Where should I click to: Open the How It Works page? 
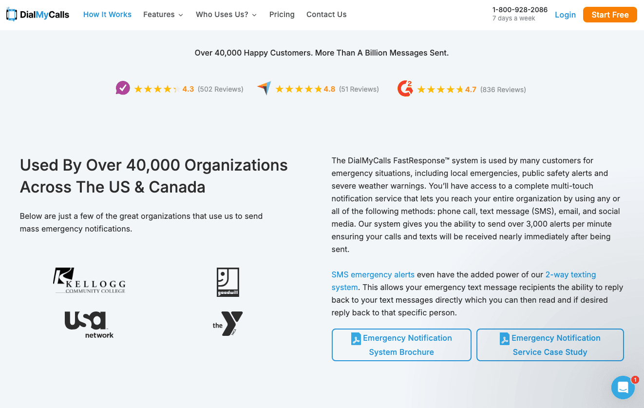point(107,15)
